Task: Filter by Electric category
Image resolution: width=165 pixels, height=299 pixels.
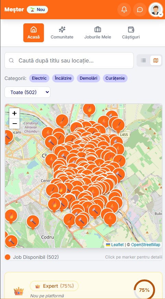Action: [x=39, y=78]
